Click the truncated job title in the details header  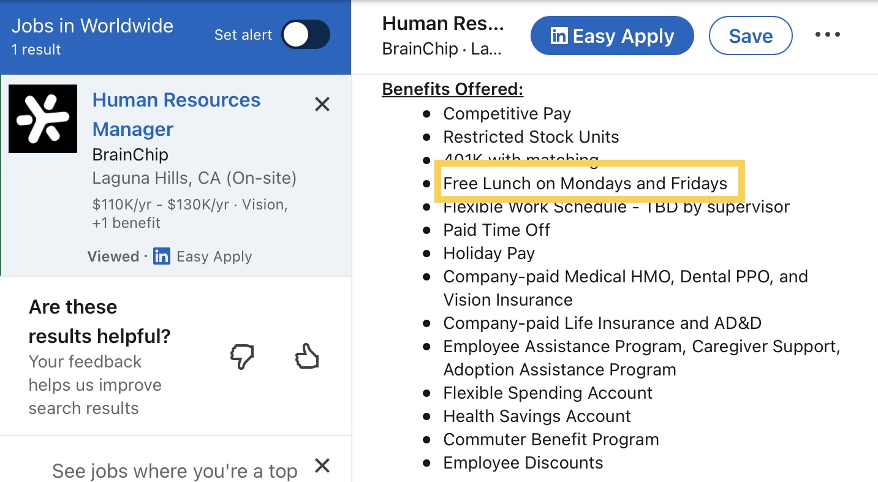coord(443,23)
